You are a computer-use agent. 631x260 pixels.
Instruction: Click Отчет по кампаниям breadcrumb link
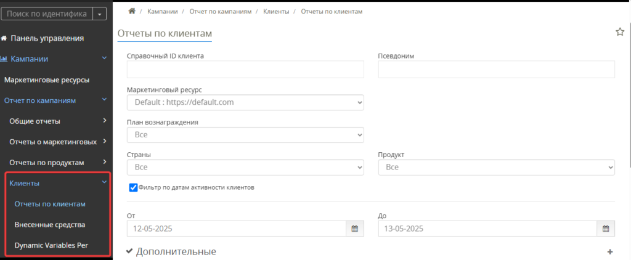pyautogui.click(x=221, y=12)
